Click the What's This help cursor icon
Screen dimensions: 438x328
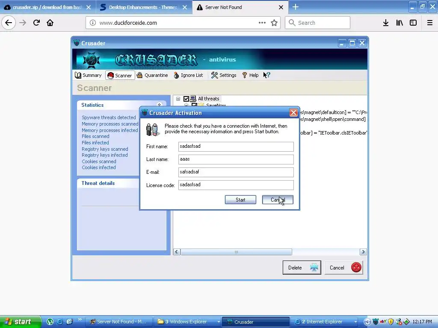coord(267,75)
